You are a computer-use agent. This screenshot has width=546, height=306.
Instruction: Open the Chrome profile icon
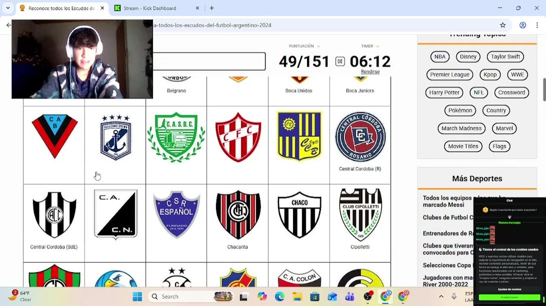coord(523,25)
